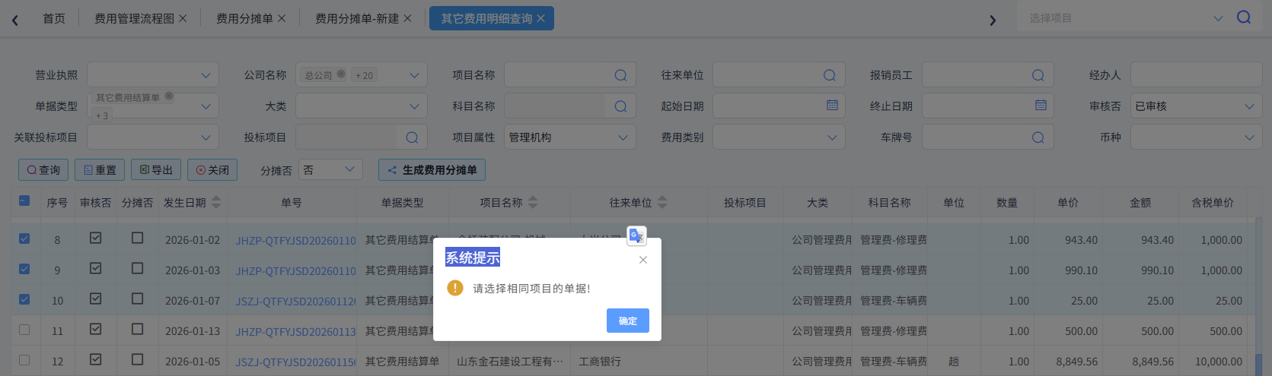Toggle 分摊否 checkbox in row 12
Screen dimensions: 1272x376
137,359
